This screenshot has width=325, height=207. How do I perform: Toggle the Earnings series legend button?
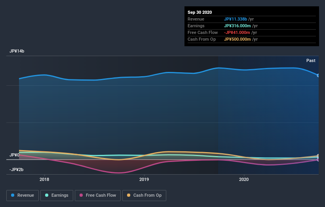click(57, 195)
